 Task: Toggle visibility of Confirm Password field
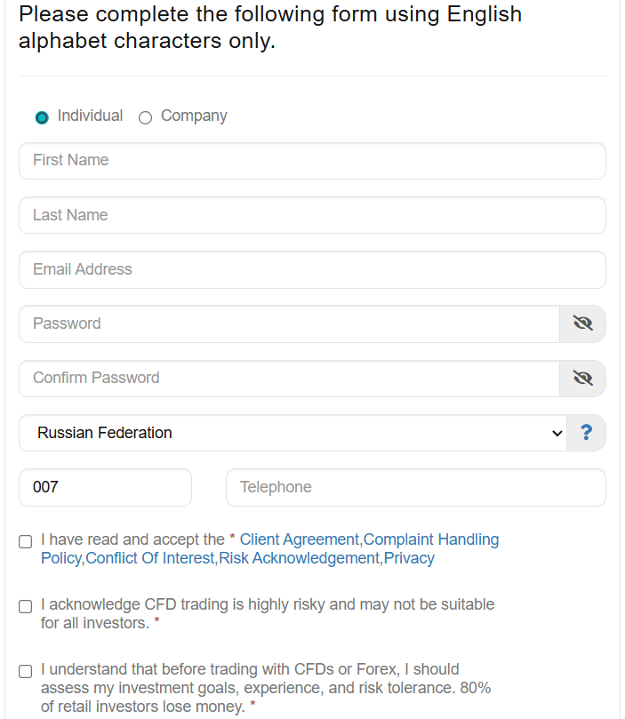coord(582,379)
